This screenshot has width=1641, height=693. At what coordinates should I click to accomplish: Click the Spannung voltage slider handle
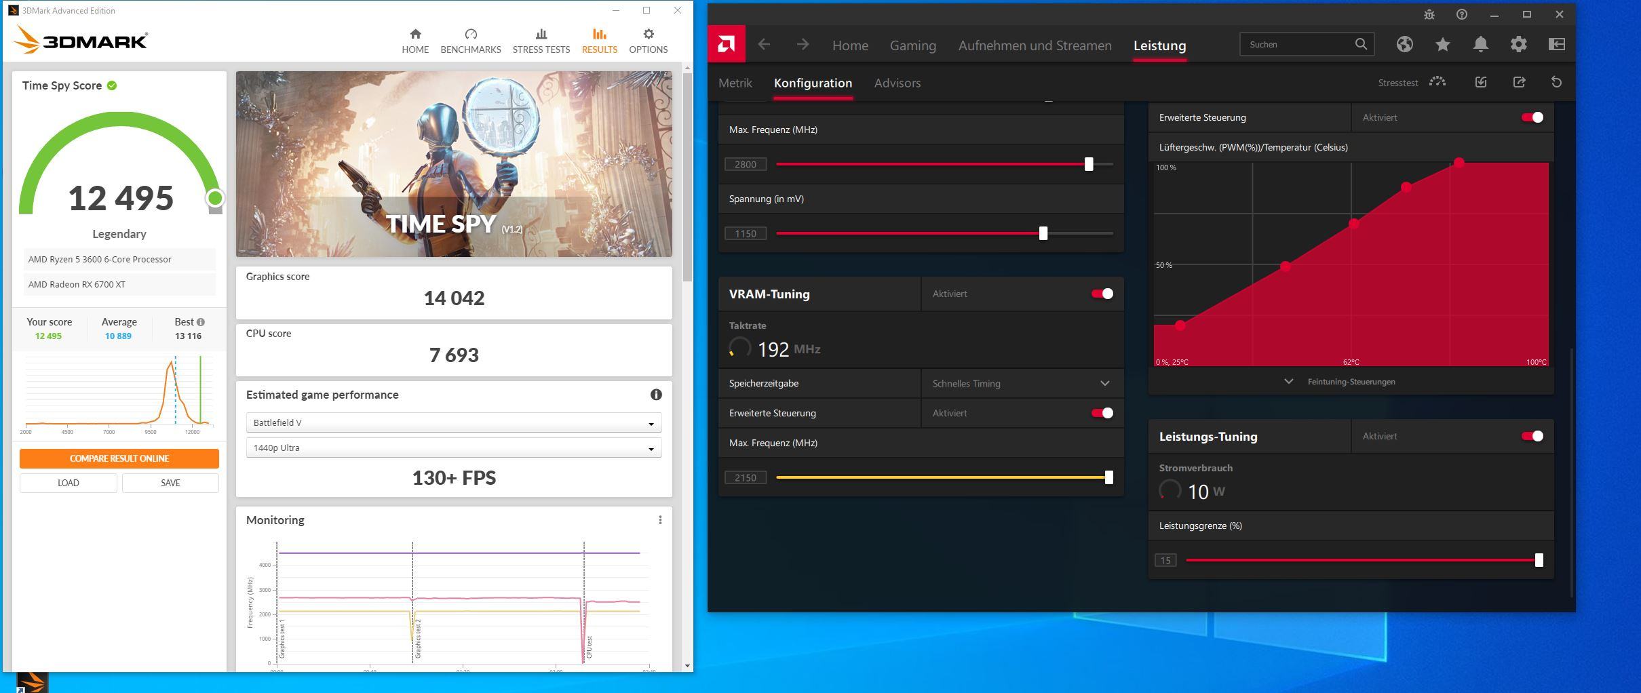pyautogui.click(x=1043, y=233)
